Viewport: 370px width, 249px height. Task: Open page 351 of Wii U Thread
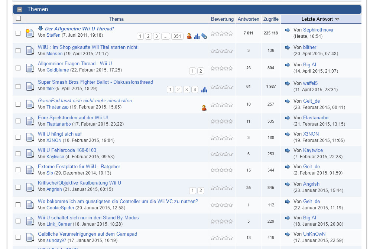tap(177, 36)
